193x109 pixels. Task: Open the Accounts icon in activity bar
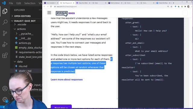tap(5, 88)
